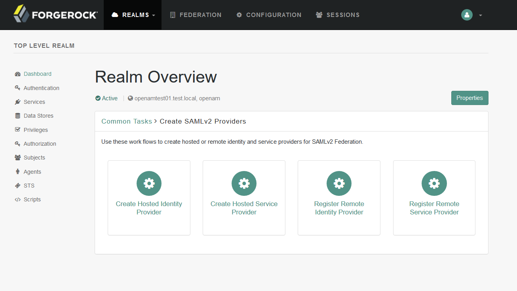Open Agents in the sidebar

[32, 172]
